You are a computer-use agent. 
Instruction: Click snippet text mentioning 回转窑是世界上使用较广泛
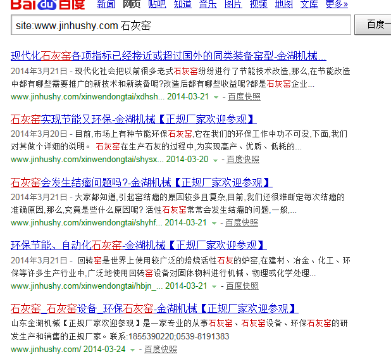pos(180,267)
